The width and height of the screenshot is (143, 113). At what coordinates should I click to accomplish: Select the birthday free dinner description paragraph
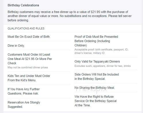coord(70,16)
